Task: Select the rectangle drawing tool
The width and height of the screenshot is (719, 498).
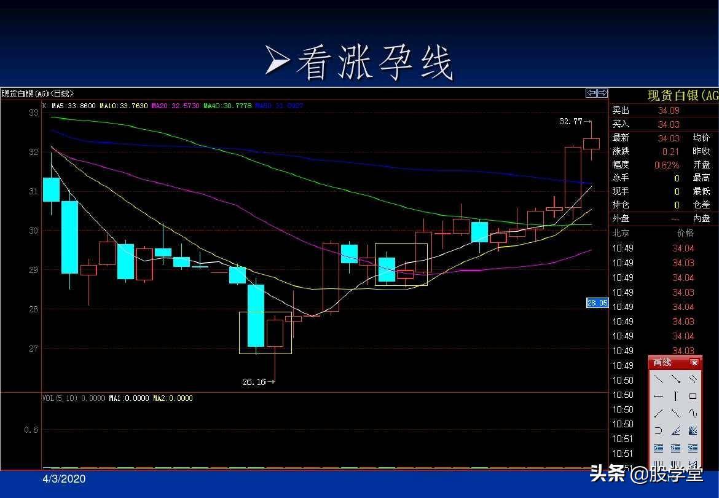Action: pos(693,396)
